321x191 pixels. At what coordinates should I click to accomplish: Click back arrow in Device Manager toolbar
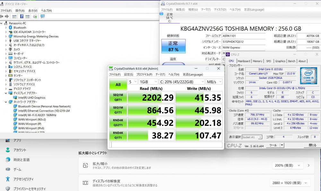pyautogui.click(x=2, y=16)
